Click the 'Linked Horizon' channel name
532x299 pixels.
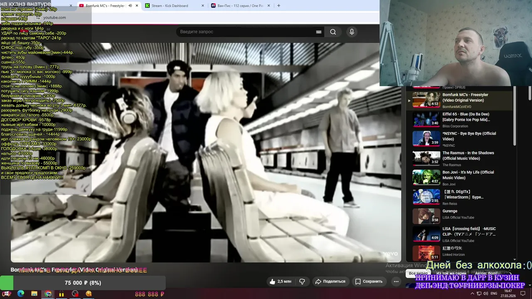453,255
